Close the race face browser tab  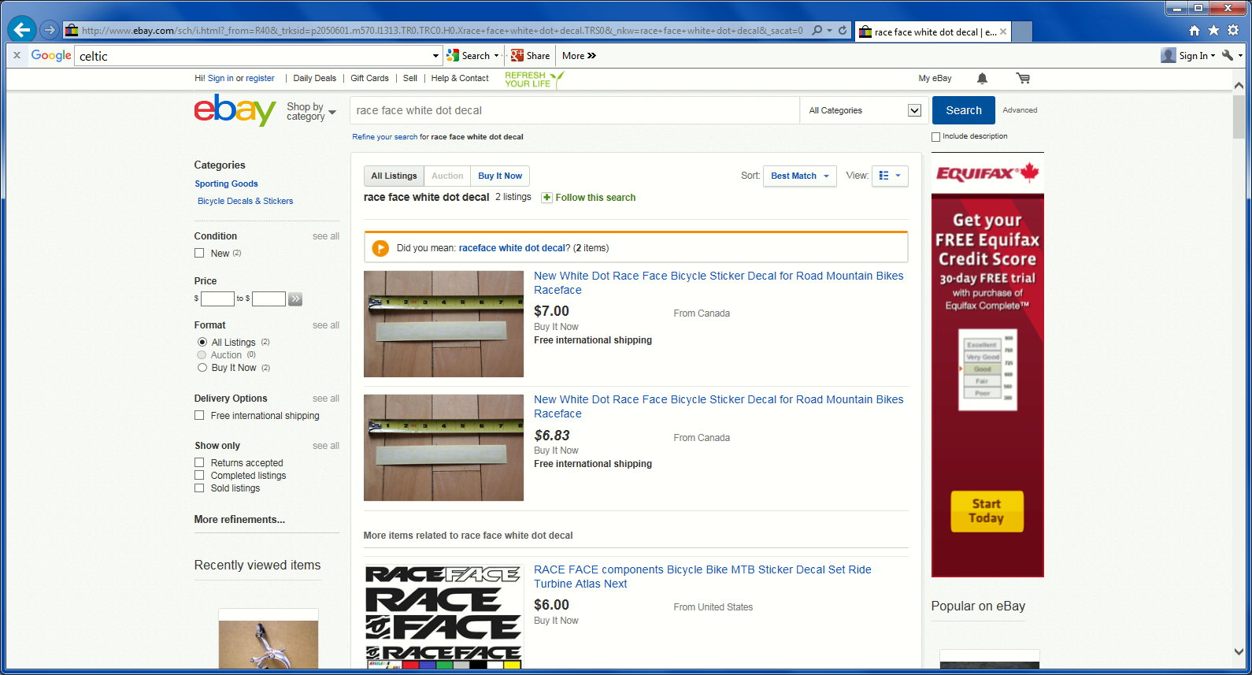pyautogui.click(x=1003, y=32)
